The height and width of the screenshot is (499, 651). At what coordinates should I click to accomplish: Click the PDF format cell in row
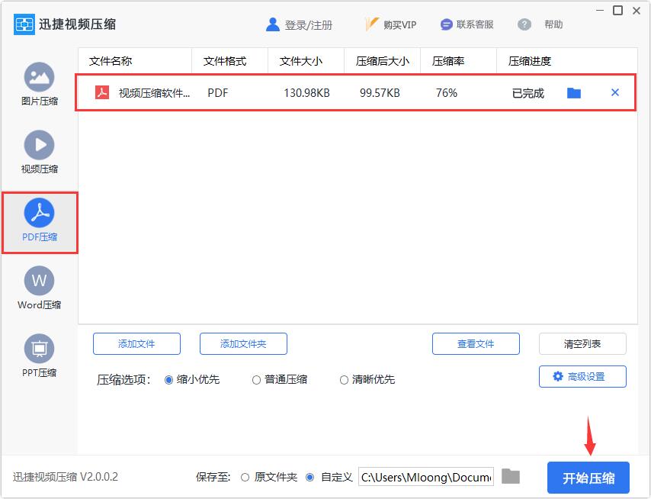(218, 92)
